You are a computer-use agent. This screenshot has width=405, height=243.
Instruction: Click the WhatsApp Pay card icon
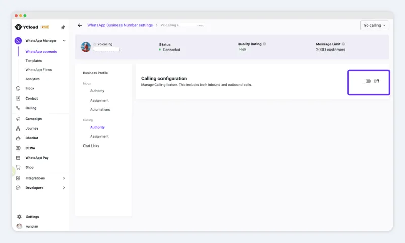18,158
